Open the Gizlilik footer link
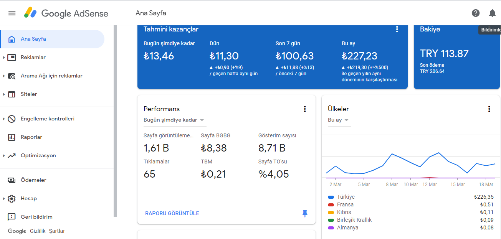This screenshot has height=239, width=501. tap(38, 231)
